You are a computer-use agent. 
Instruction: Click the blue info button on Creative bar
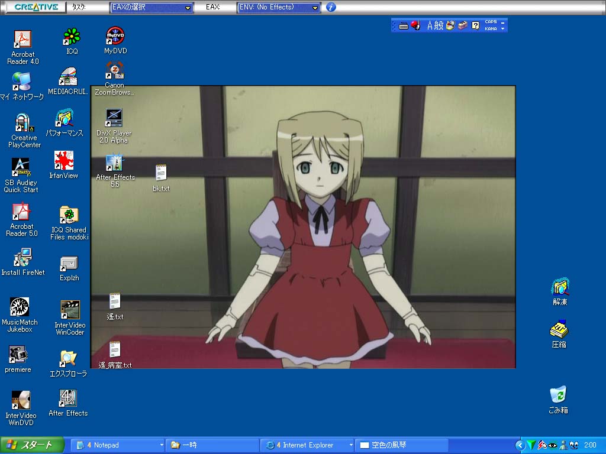tap(331, 7)
